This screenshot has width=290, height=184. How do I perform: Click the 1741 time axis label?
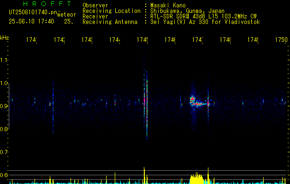[31, 40]
